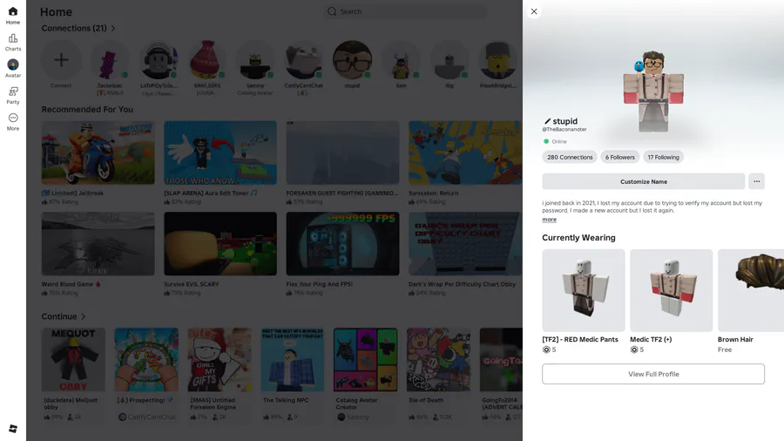
Task: Open the Charts sidebar icon
Action: pyautogui.click(x=13, y=42)
